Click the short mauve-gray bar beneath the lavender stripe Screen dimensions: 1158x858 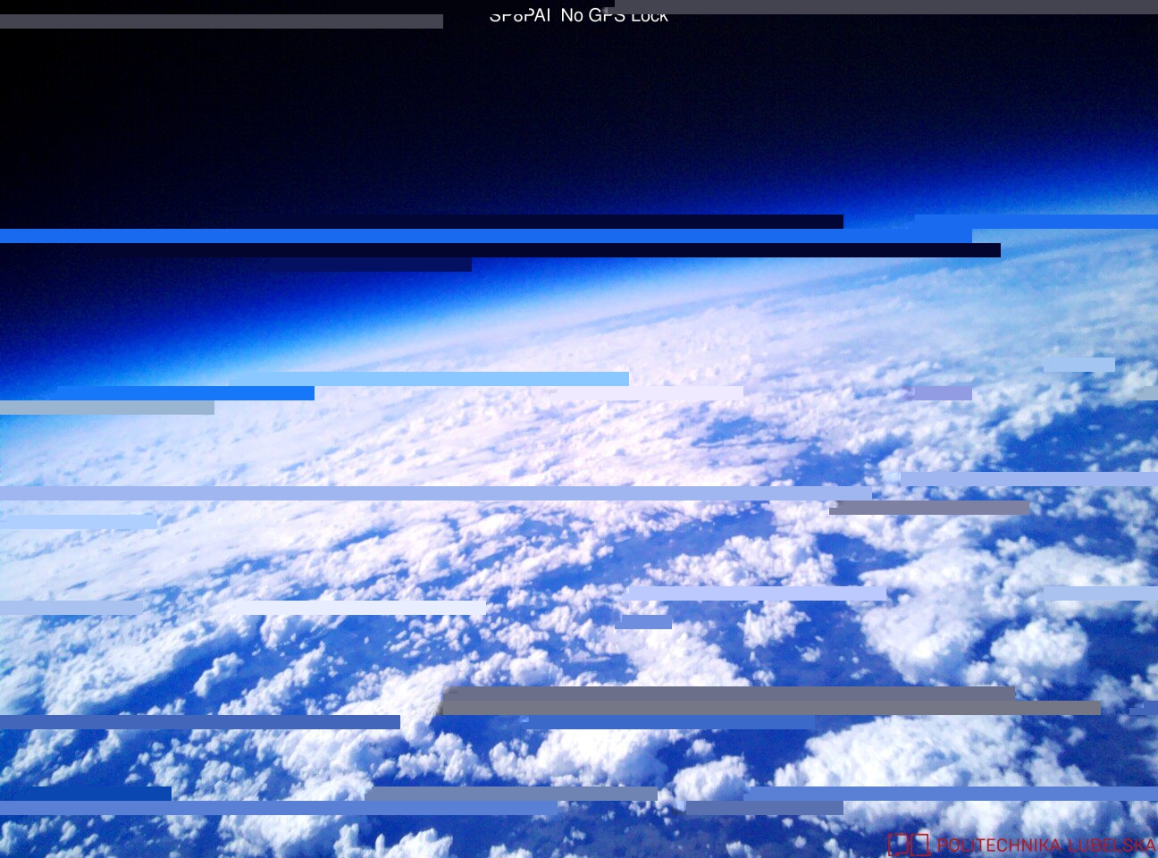(x=929, y=508)
